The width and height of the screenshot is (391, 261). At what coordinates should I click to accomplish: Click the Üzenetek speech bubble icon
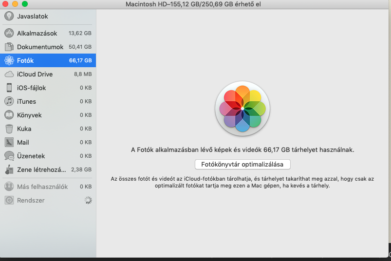[9, 156]
